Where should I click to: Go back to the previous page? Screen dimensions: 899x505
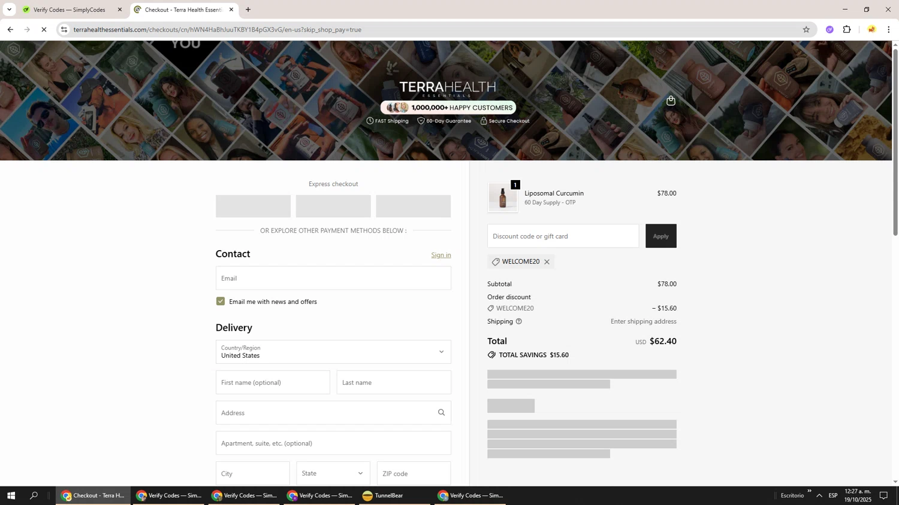point(10,29)
